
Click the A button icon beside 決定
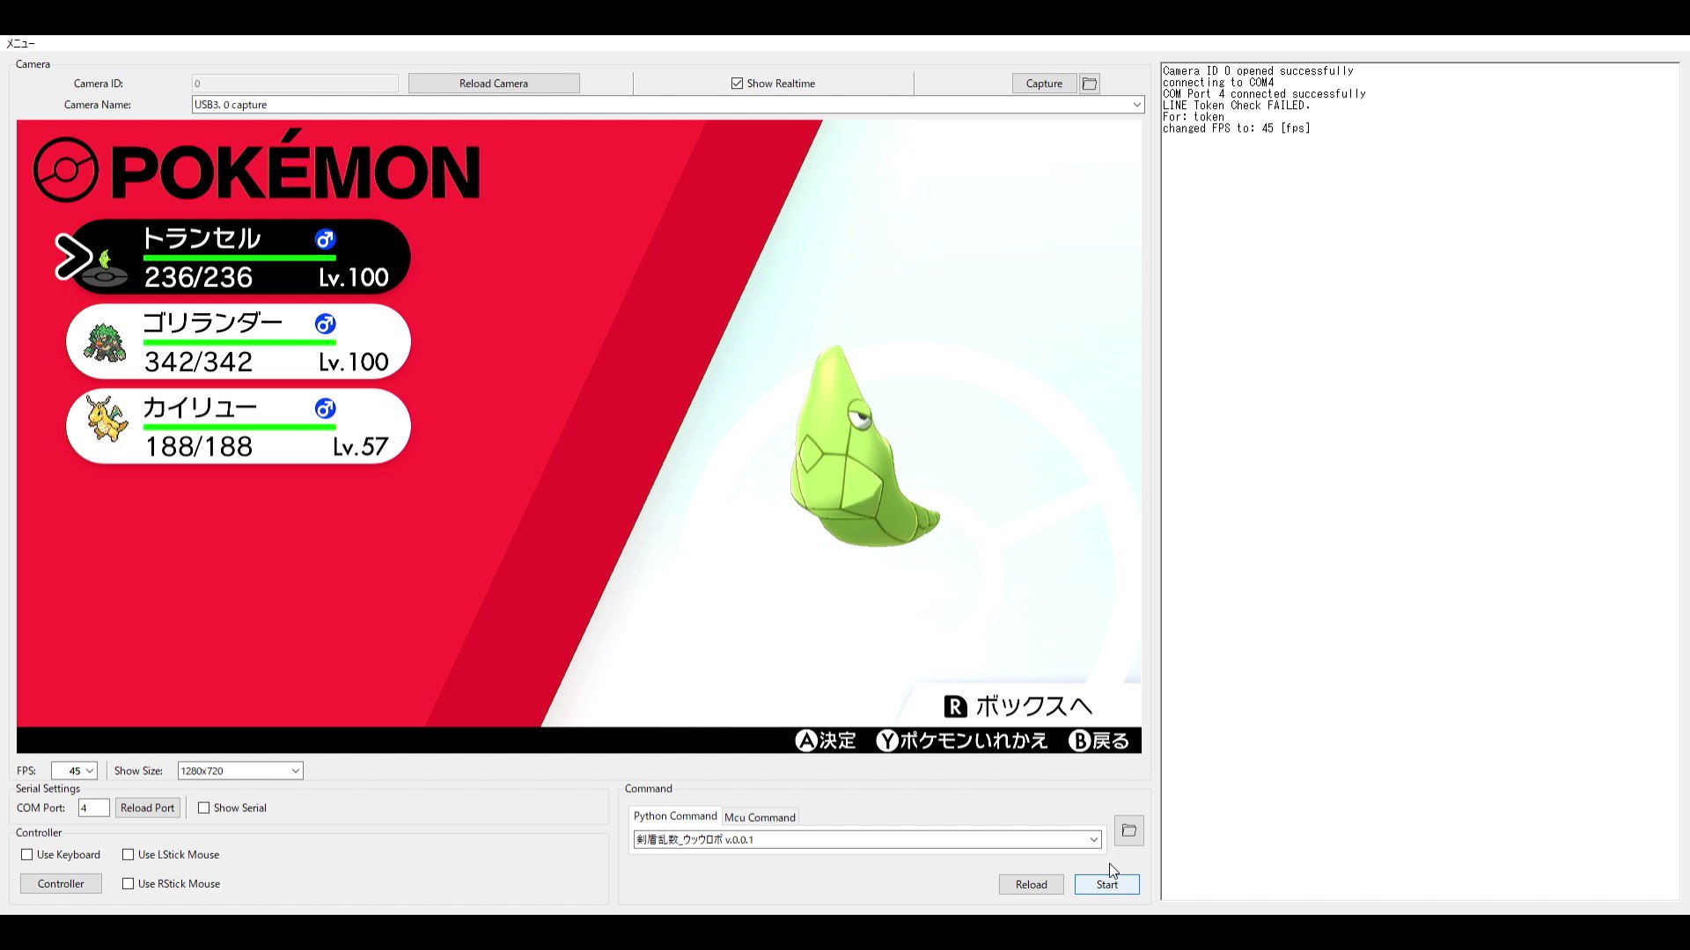pos(806,741)
